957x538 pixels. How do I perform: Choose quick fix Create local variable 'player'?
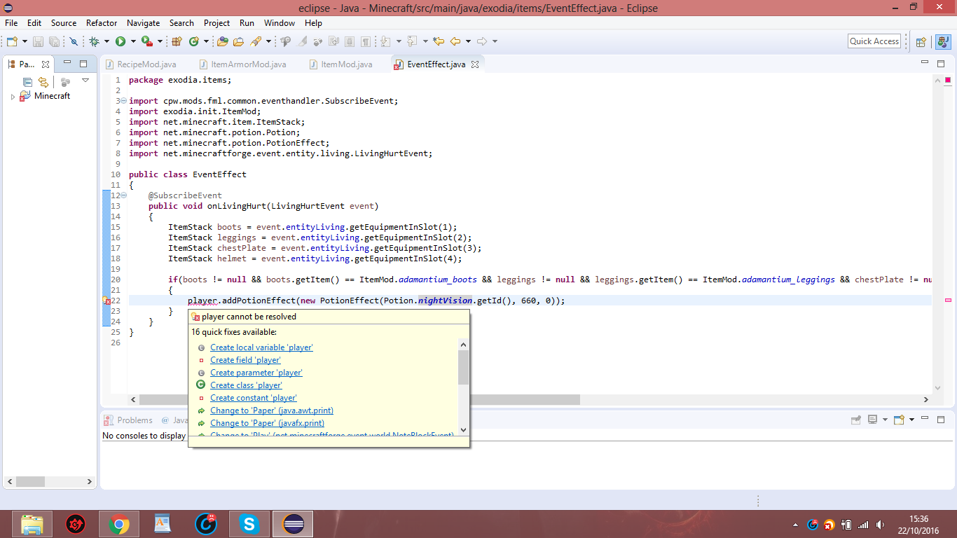pos(261,347)
